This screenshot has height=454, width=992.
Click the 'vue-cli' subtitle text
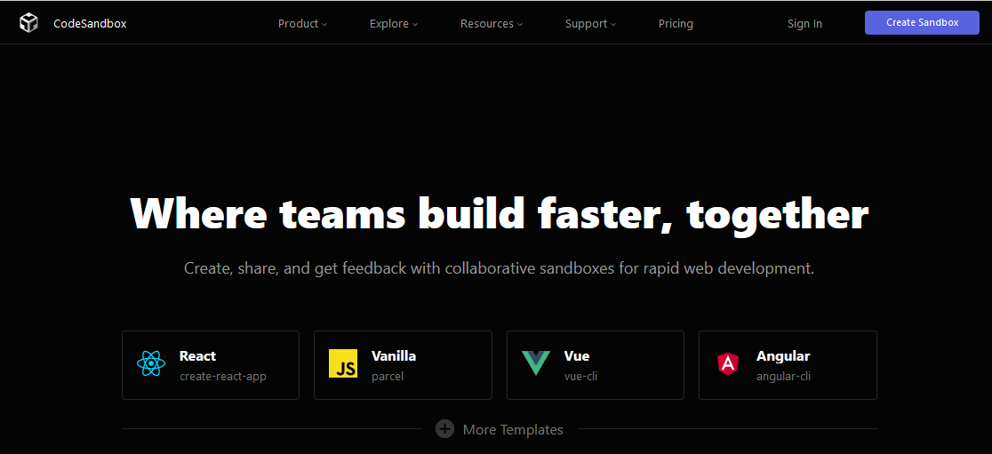tap(580, 376)
